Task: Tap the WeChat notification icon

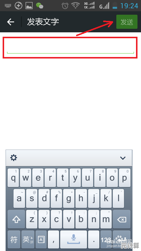Action: [x=40, y=6]
